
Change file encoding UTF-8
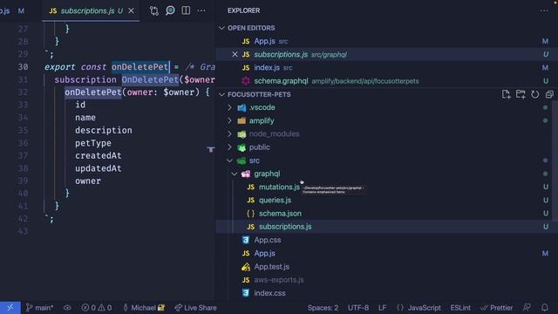pos(358,308)
